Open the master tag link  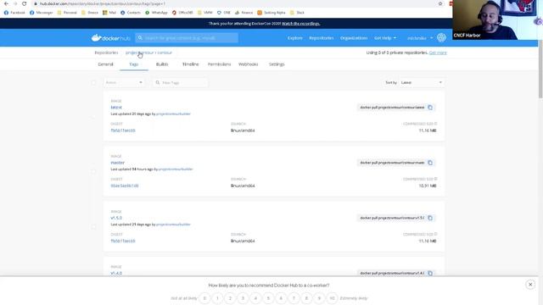(x=117, y=163)
